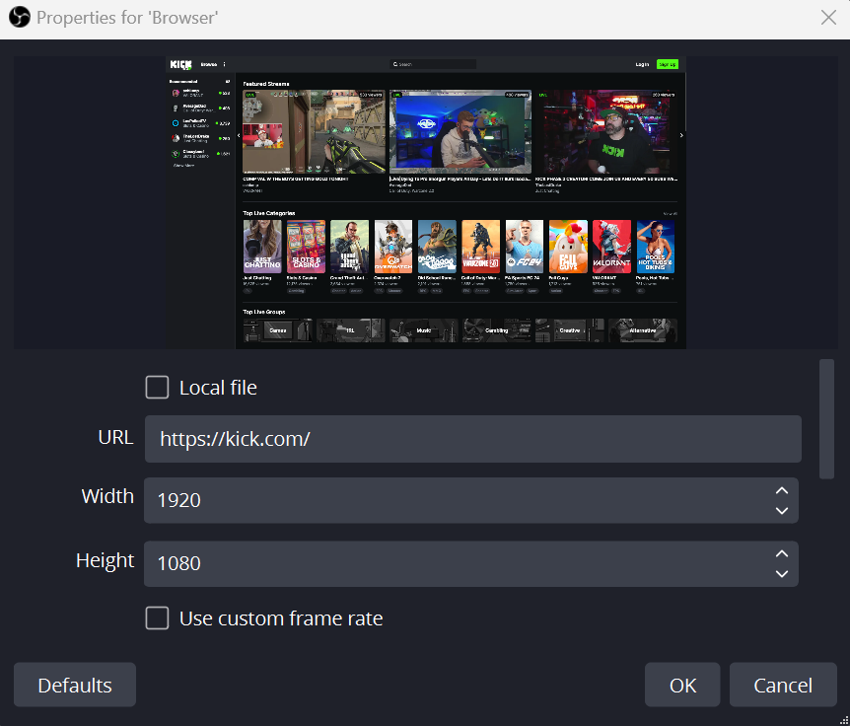
Task: Enable the Local file checkbox
Action: click(157, 387)
